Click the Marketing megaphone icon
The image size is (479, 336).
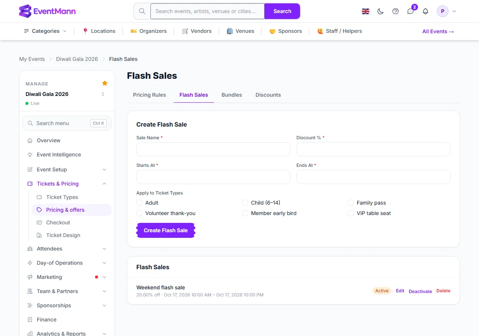pyautogui.click(x=30, y=277)
